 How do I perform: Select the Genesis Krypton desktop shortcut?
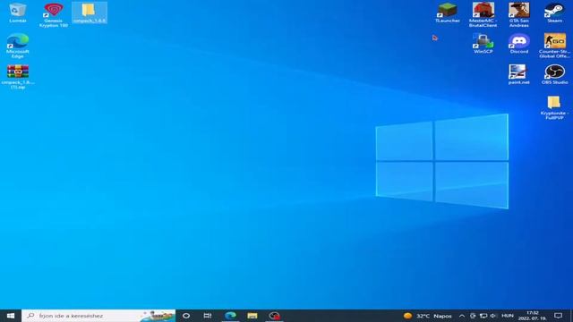(54, 15)
